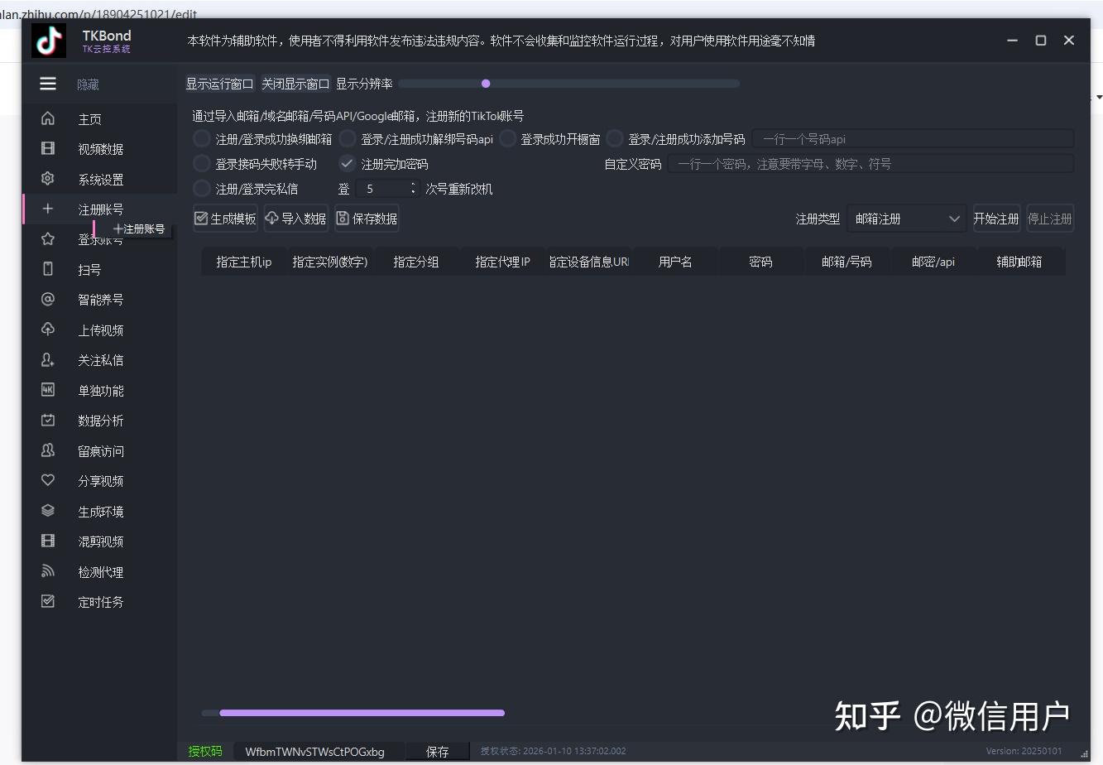Select the 关闭显示窗口 tab
This screenshot has width=1103, height=765.
tap(295, 83)
